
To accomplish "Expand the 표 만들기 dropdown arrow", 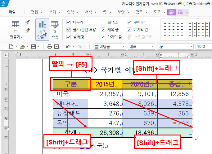I will (x=22, y=37).
